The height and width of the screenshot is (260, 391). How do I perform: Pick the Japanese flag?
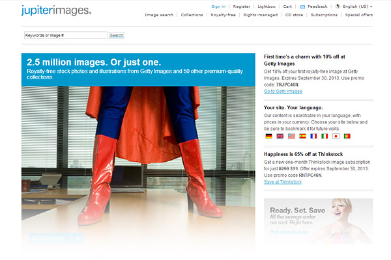pos(336,136)
